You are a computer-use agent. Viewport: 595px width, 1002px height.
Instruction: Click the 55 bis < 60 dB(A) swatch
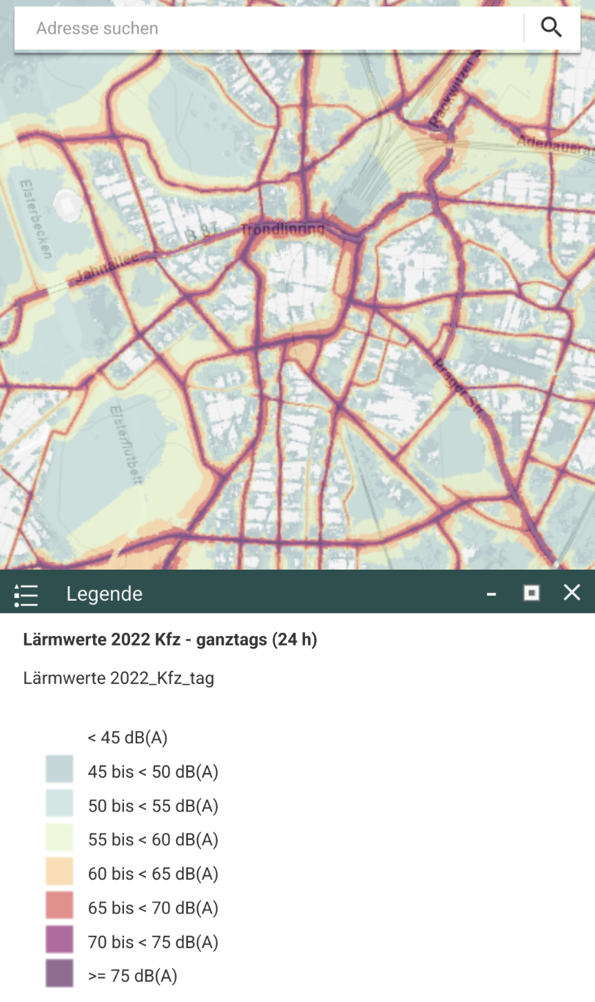[60, 839]
